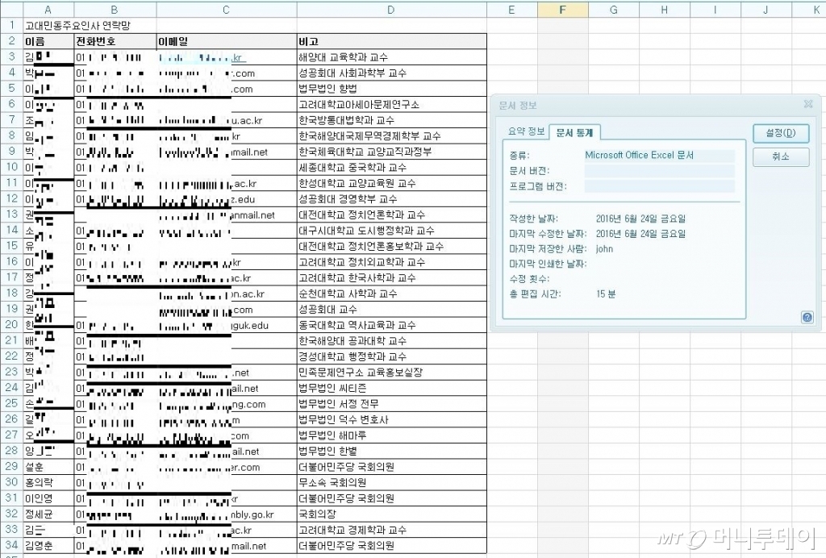Open the help icon in the dialog corner
The image size is (826, 558).
pos(807,317)
